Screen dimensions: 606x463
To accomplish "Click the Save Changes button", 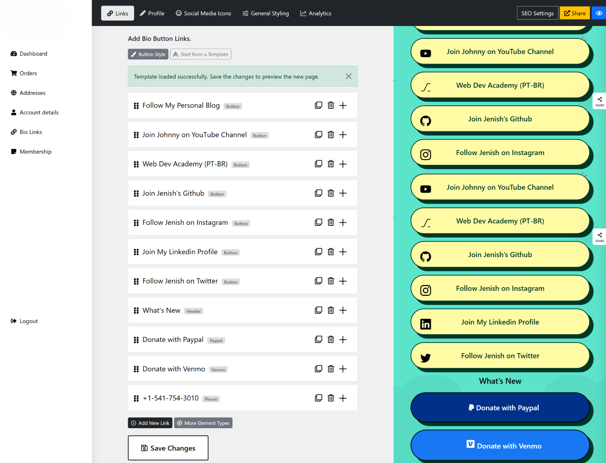I will 168,448.
